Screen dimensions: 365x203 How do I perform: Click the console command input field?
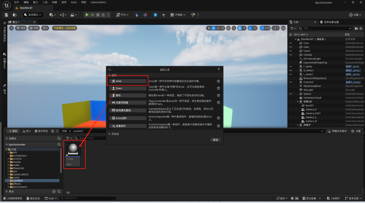pyautogui.click(x=88, y=199)
